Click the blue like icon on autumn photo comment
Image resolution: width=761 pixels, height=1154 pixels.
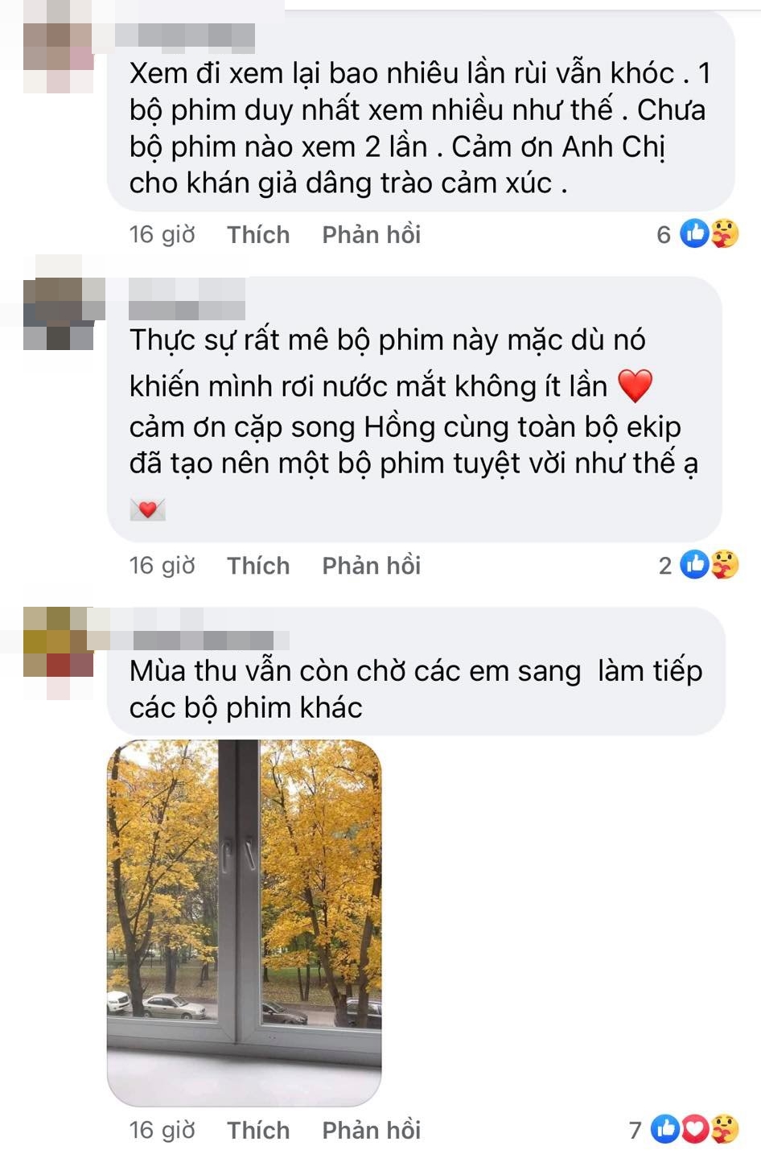(665, 1129)
